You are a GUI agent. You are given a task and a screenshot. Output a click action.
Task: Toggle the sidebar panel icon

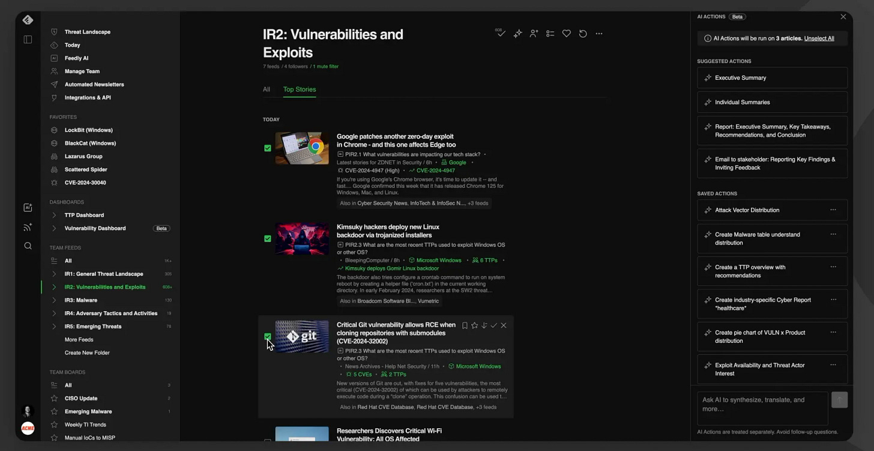coord(28,40)
